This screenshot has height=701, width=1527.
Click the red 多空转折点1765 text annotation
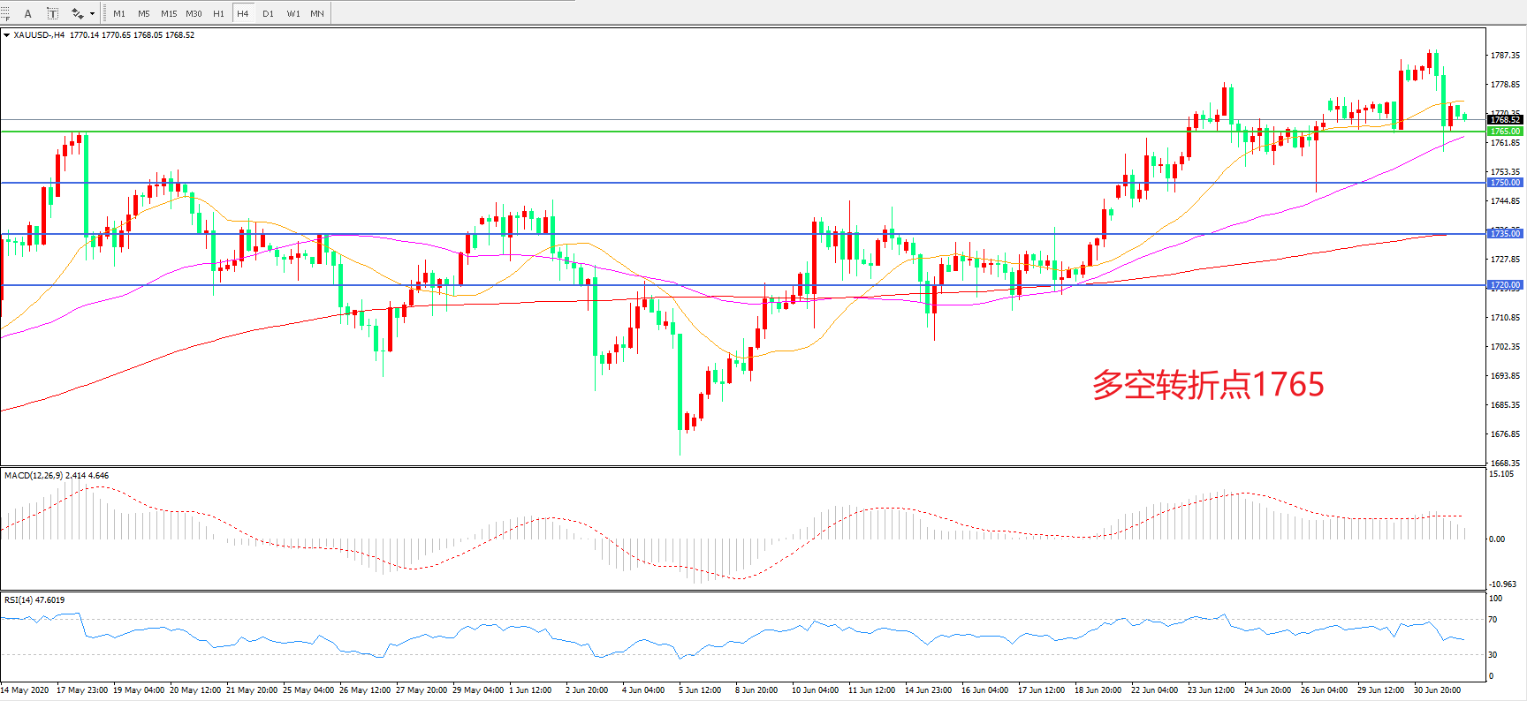(1208, 385)
